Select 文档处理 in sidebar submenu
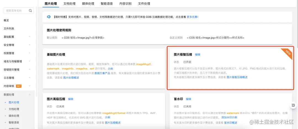The width and height of the screenshot is (298, 129). pyautogui.click(x=14, y=109)
